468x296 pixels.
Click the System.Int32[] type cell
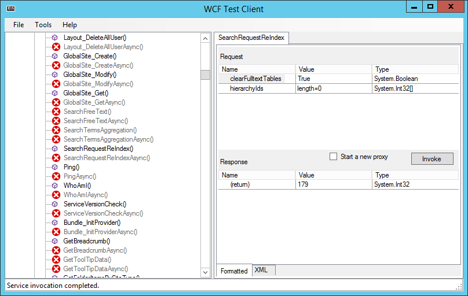tap(415, 88)
